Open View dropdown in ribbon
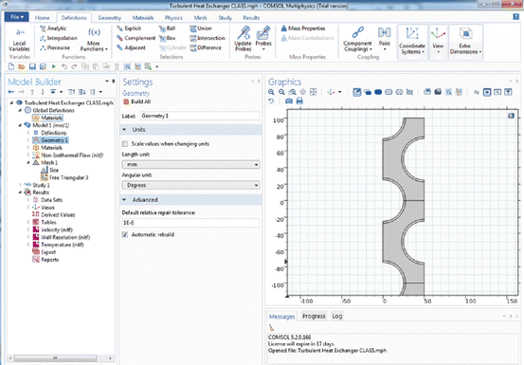524x365 pixels. [438, 42]
